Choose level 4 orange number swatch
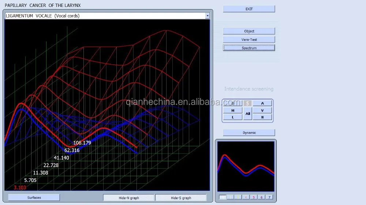This screenshot has height=205, width=366. click(x=246, y=197)
